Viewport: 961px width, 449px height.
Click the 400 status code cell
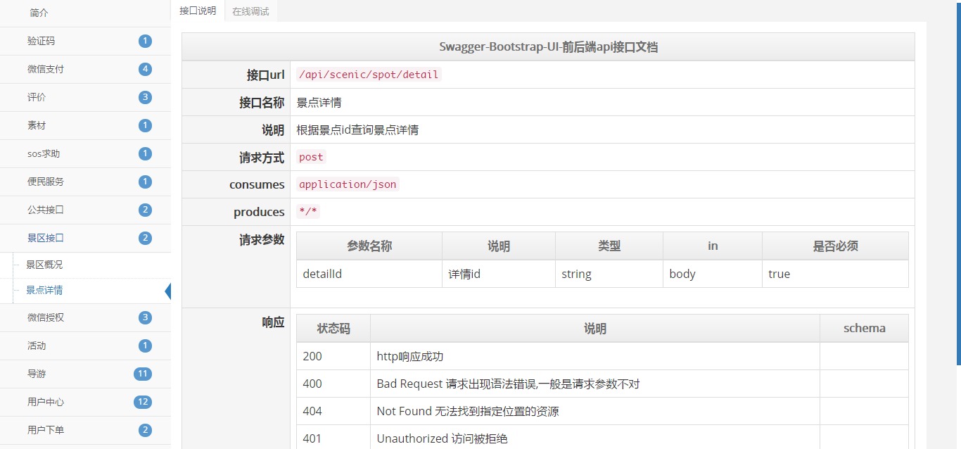[x=333, y=384]
